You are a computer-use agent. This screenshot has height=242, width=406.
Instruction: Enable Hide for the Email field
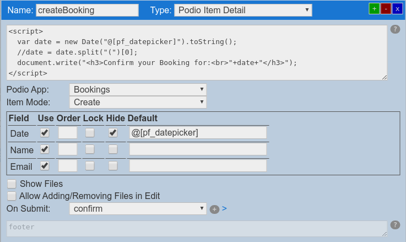[x=113, y=166]
